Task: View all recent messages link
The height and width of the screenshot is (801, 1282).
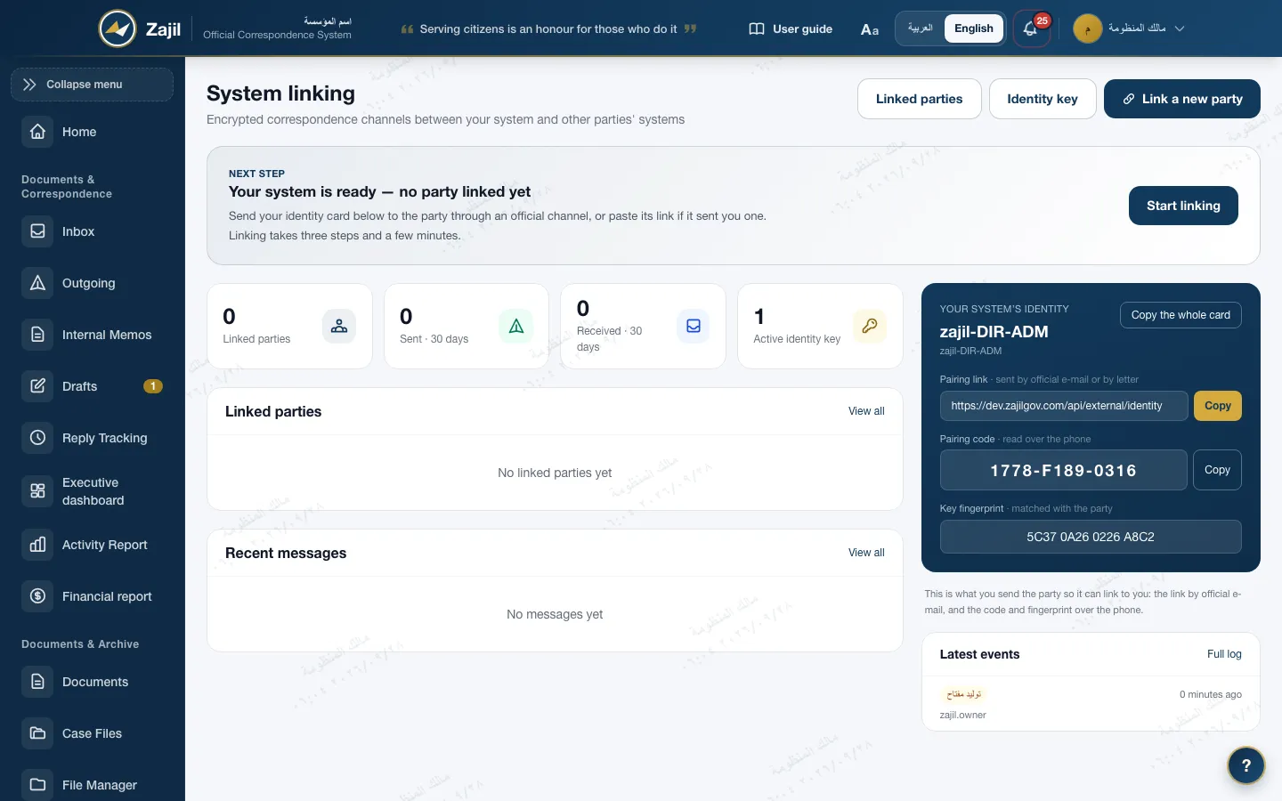Action: coord(866,553)
